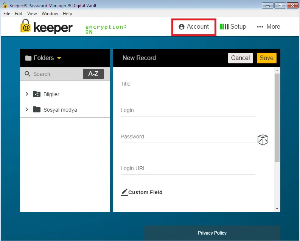Click the Custom Field pencil icon
300x241 pixels.
(124, 192)
